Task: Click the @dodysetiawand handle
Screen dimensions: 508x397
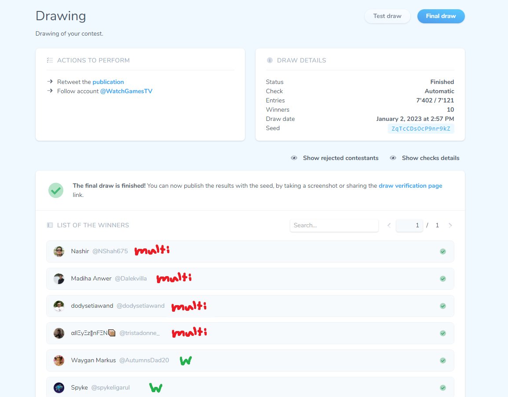Action: pos(141,306)
